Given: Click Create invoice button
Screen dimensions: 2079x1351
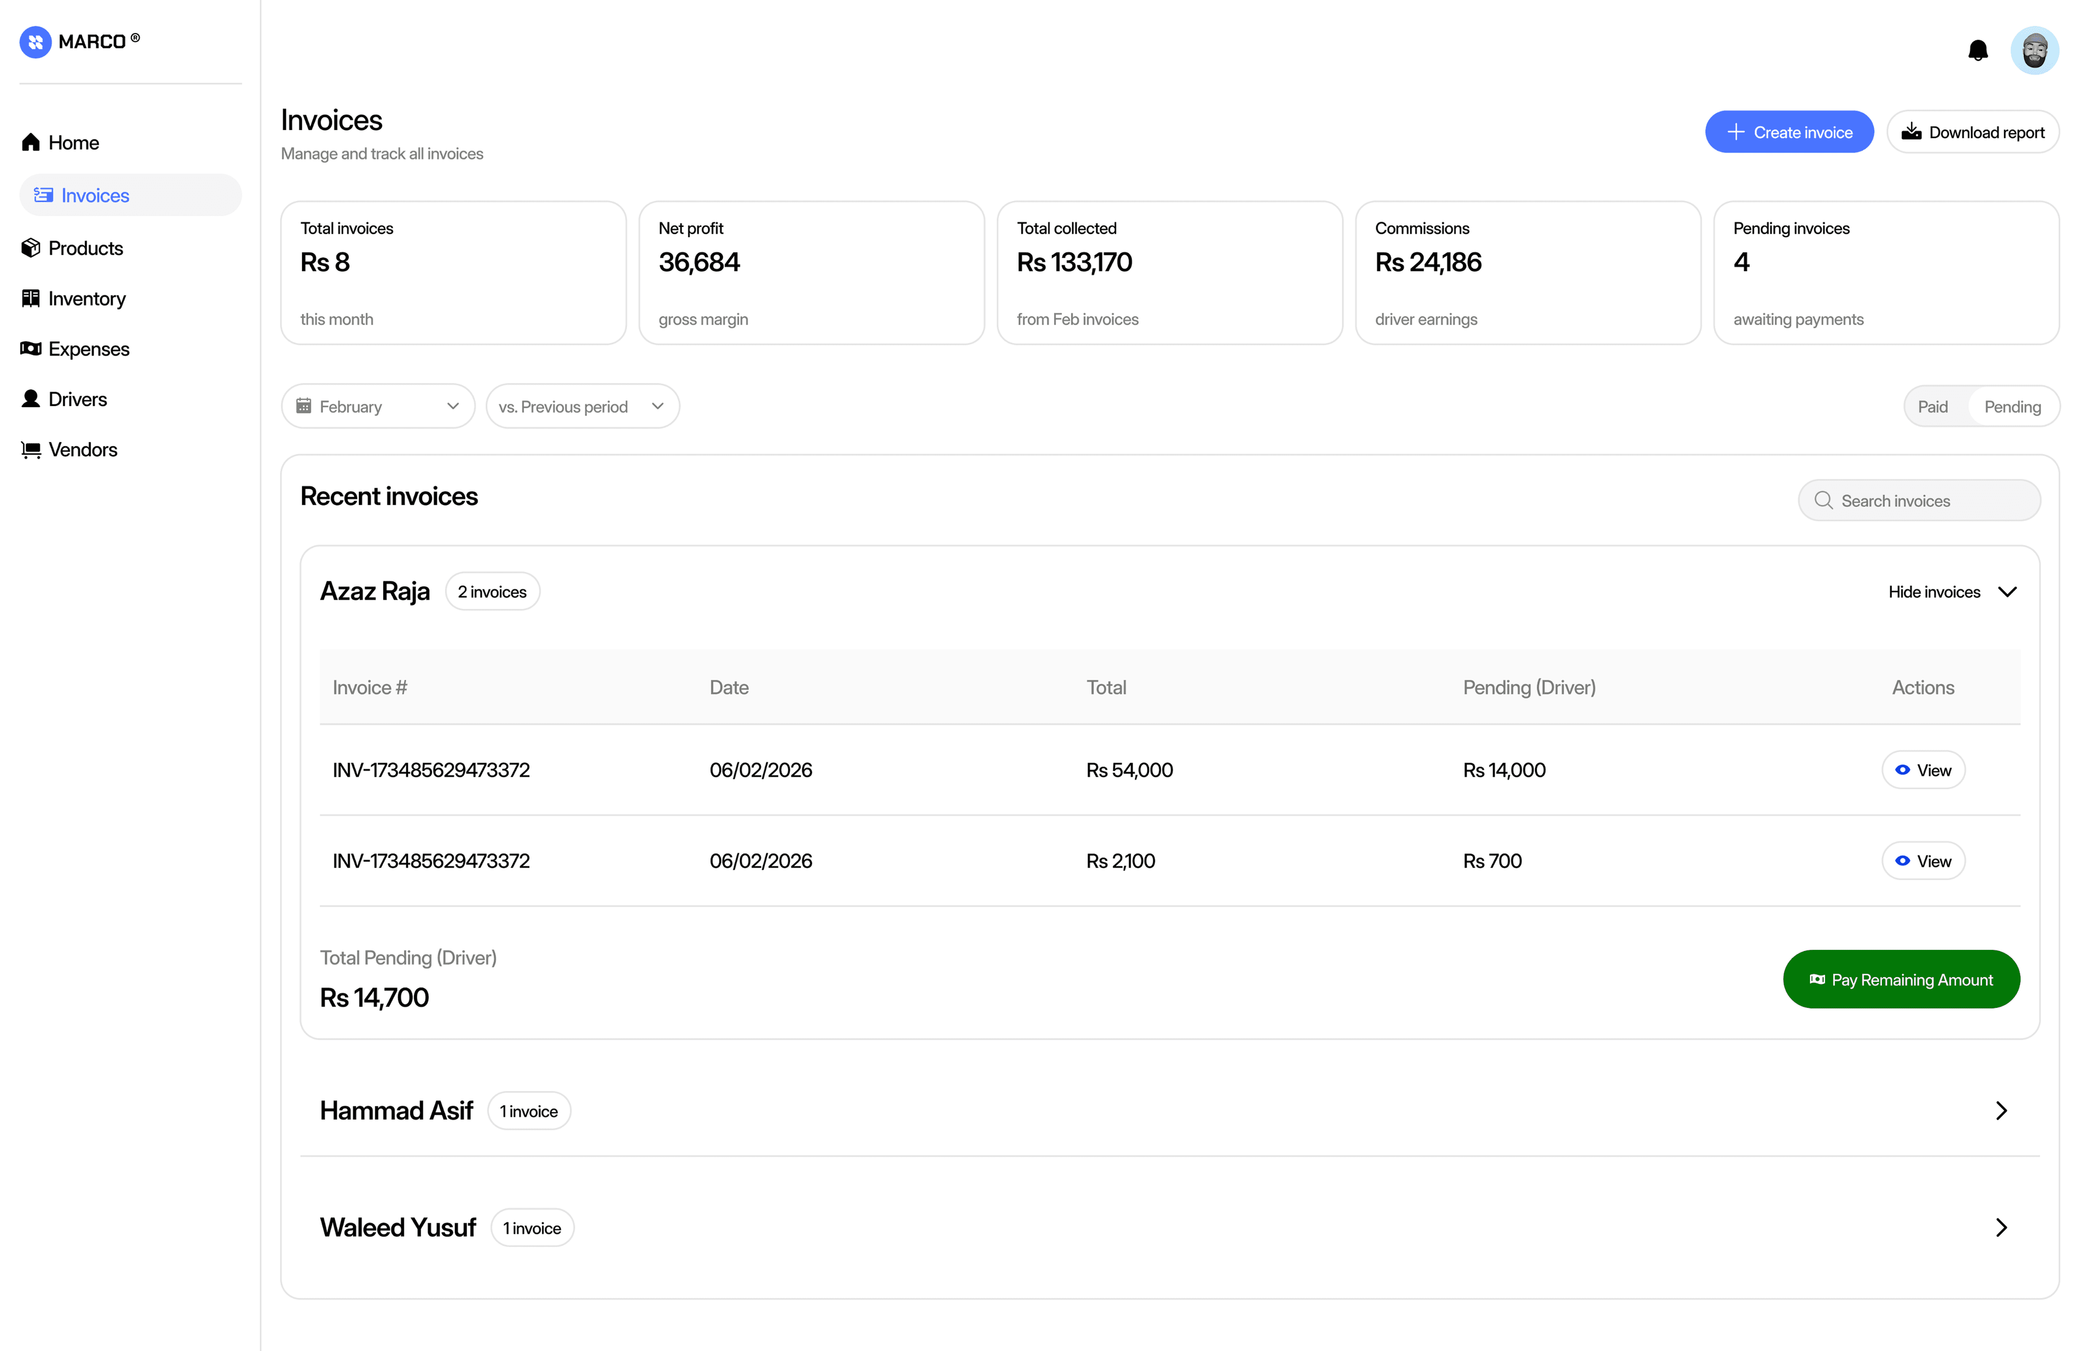Looking at the screenshot, I should (1788, 132).
